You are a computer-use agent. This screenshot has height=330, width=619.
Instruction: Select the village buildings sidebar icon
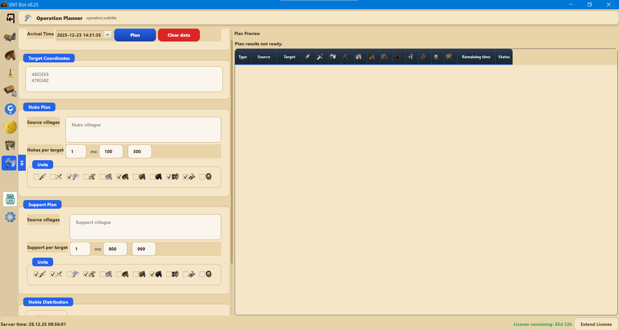coord(10,37)
